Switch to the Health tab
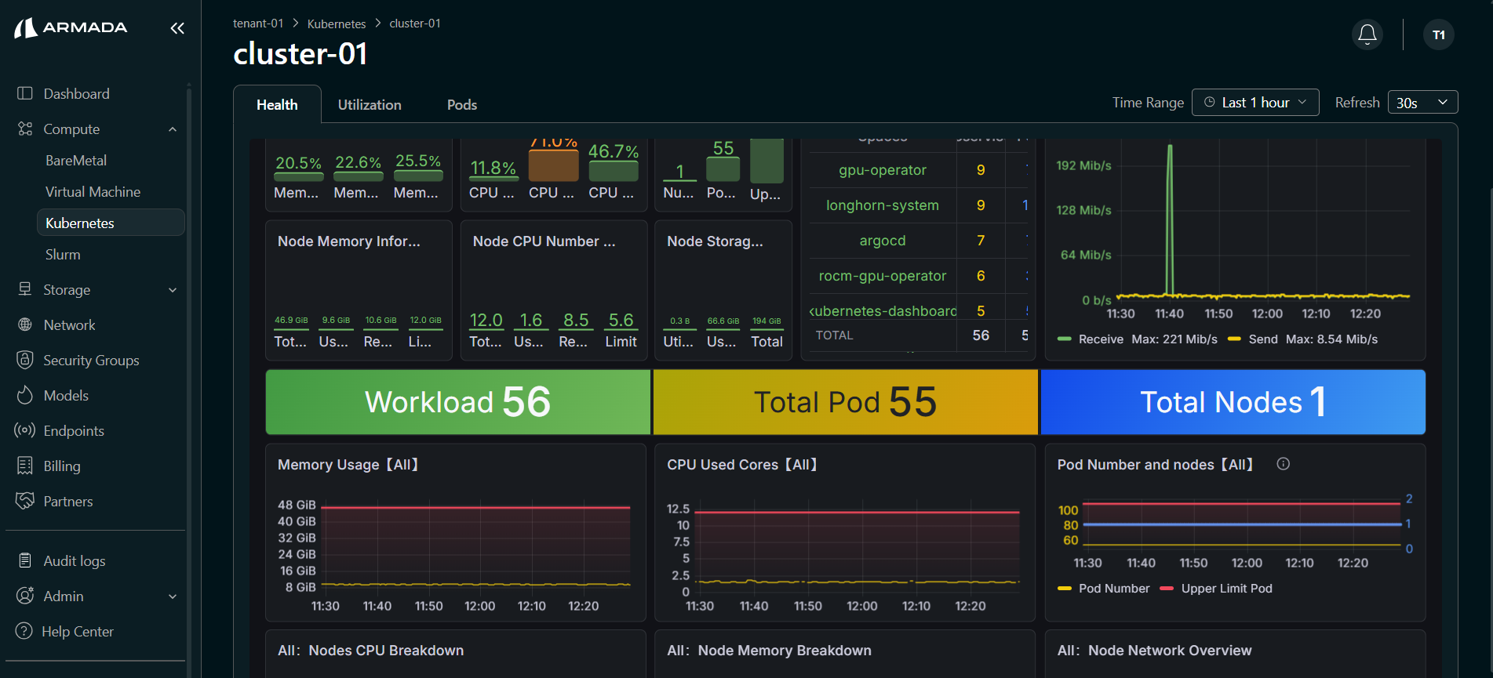 coord(277,105)
